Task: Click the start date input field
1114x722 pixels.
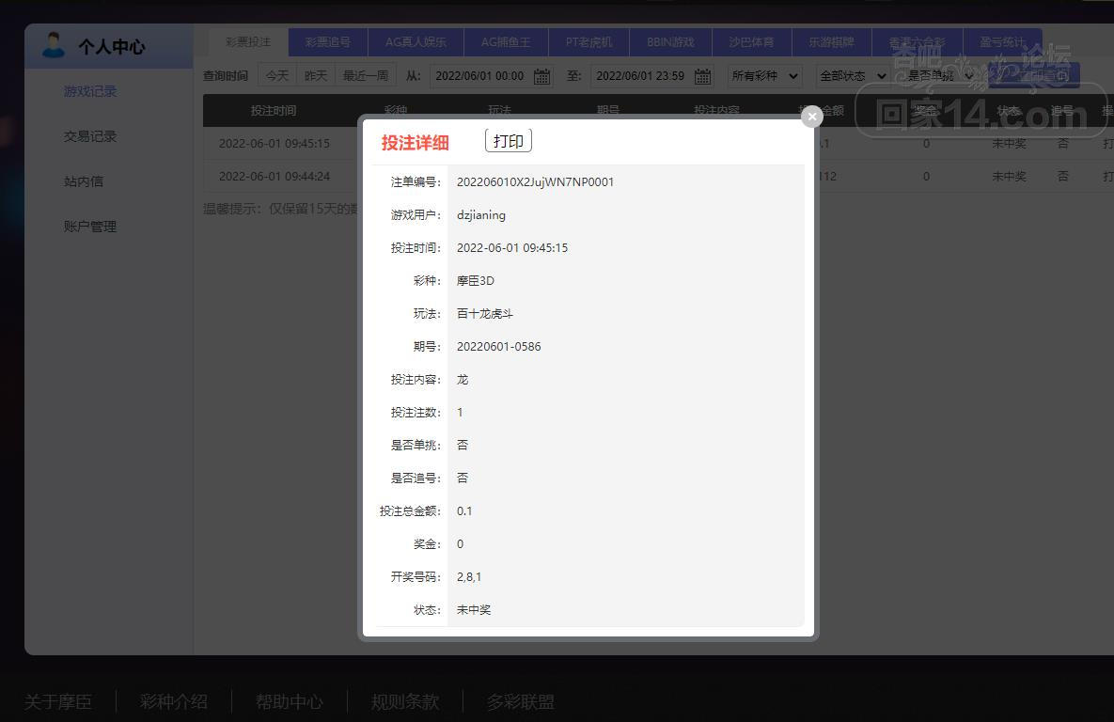Action: pos(479,76)
